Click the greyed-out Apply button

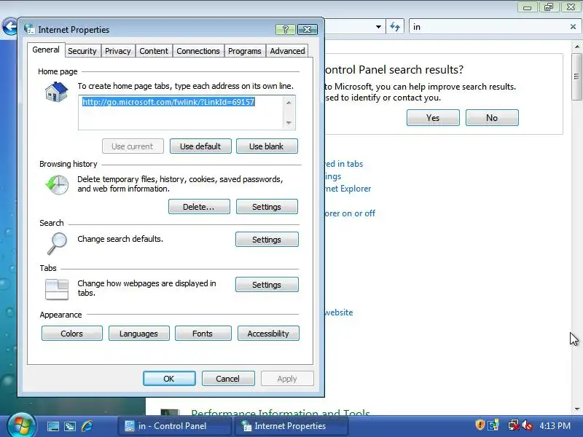pos(287,378)
